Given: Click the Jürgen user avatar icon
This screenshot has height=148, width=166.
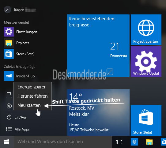Looking at the screenshot, I should [x=8, y=10].
